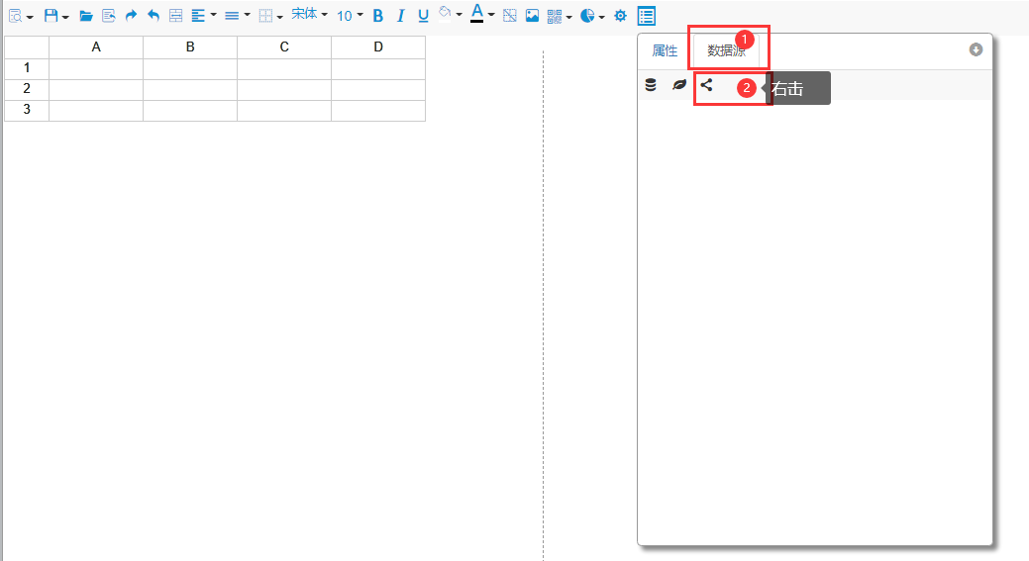
Task: Collapse panel with the round arrow icon
Action: tap(976, 49)
